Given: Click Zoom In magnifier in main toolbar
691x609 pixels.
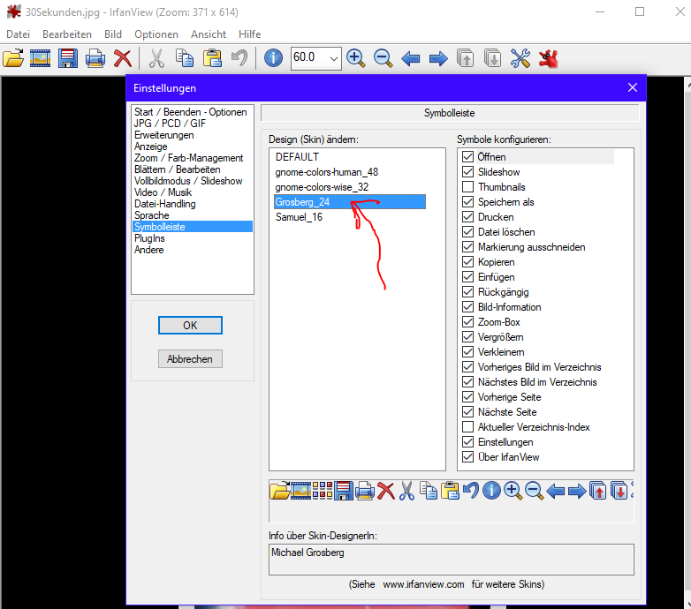Looking at the screenshot, I should pyautogui.click(x=355, y=58).
